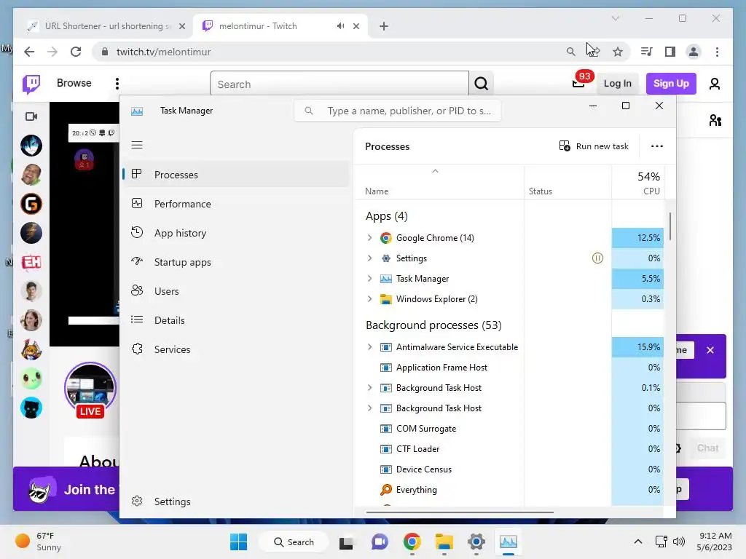Select the Application Frame Host process
Image resolution: width=746 pixels, height=559 pixels.
[x=441, y=368]
